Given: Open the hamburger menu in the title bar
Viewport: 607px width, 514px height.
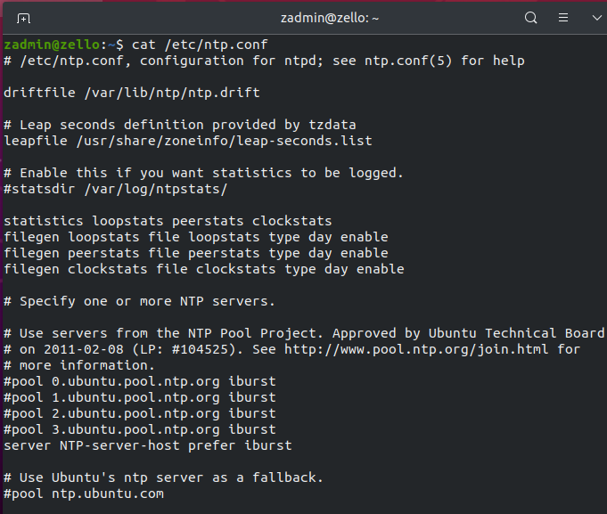Looking at the screenshot, I should pos(563,17).
